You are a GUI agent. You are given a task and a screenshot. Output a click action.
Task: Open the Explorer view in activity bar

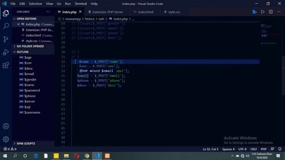point(6,13)
